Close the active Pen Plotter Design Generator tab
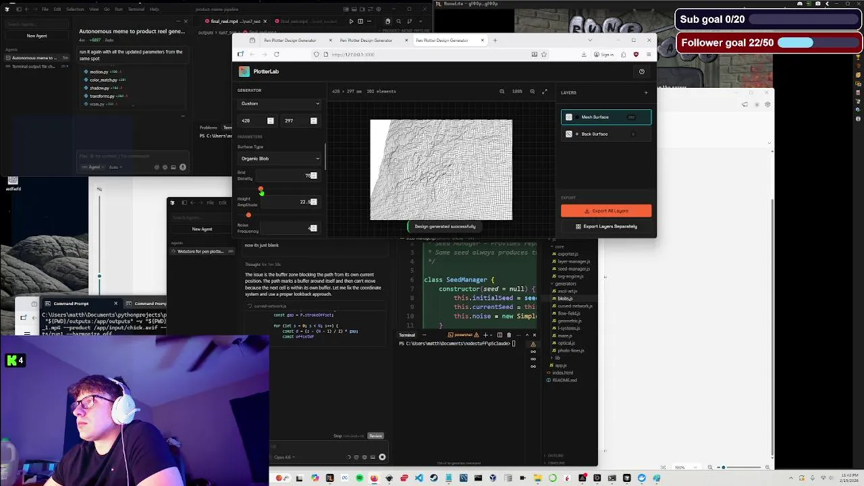Screen dimensions: 864x486 [x=482, y=40]
